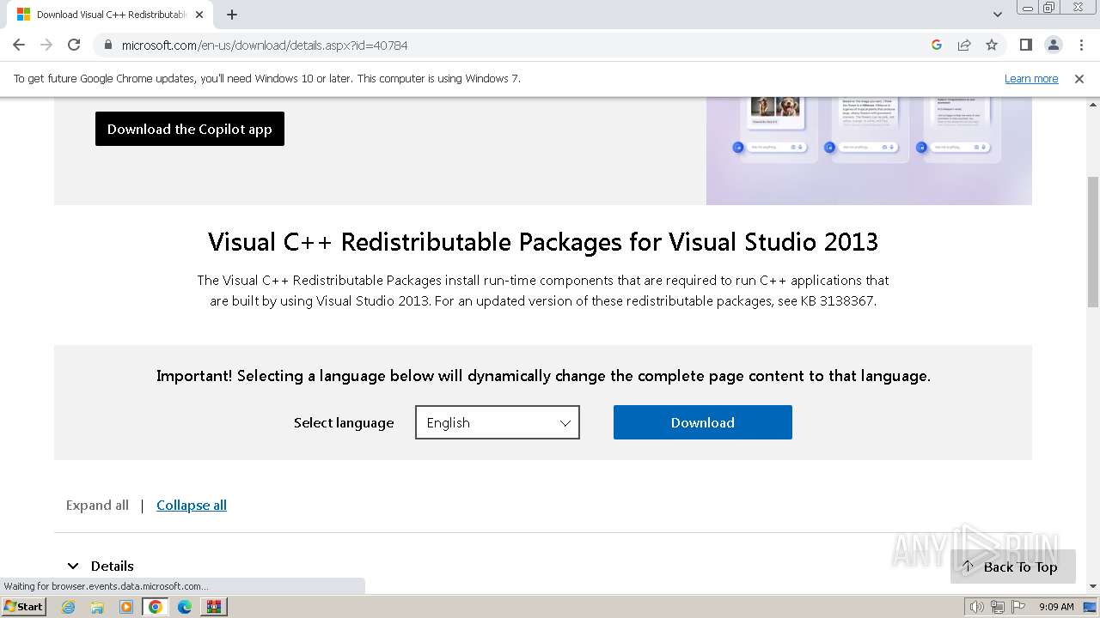Open the Chrome profile avatar
This screenshot has width=1100, height=618.
coord(1053,45)
